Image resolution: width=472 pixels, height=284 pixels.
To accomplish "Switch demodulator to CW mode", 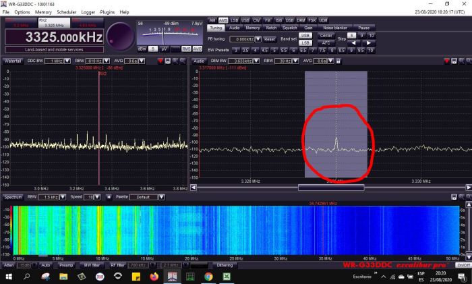I will pos(256,20).
